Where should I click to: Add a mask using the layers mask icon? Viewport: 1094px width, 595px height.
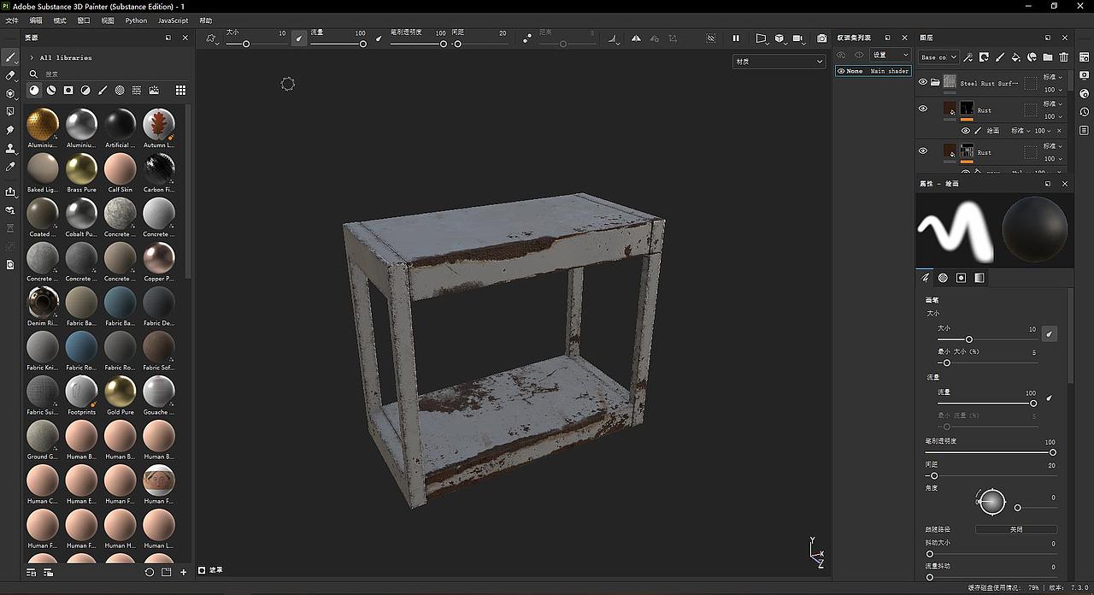click(984, 57)
